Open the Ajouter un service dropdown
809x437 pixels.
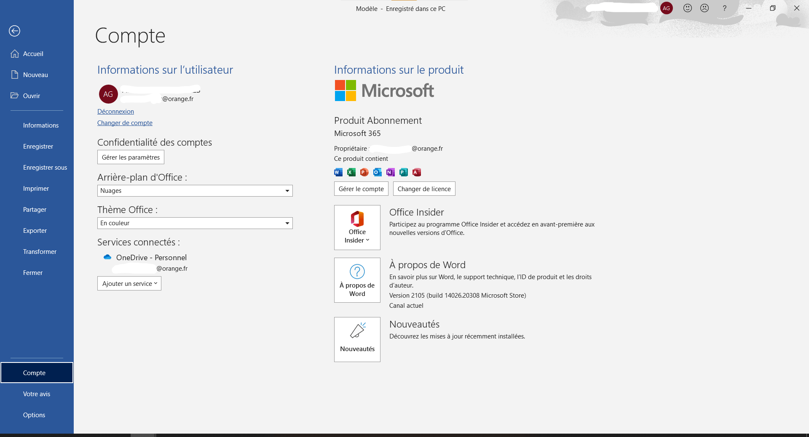point(129,283)
